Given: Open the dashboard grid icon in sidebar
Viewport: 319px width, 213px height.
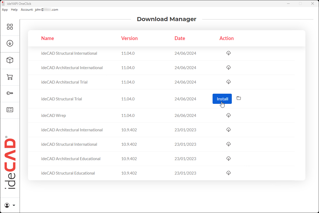Looking at the screenshot, I should click(x=10, y=27).
